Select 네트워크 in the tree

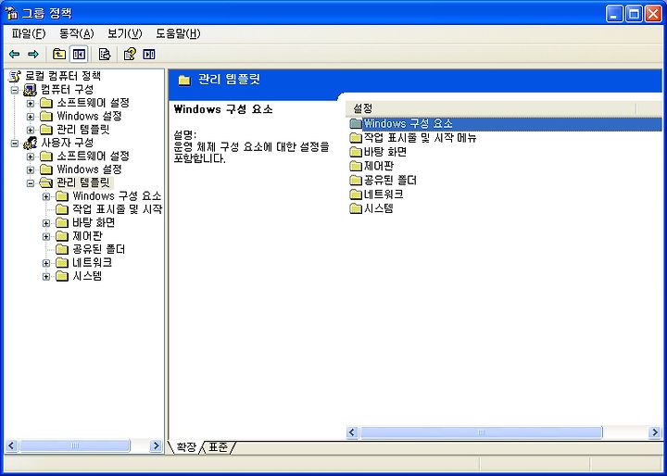pos(93,262)
